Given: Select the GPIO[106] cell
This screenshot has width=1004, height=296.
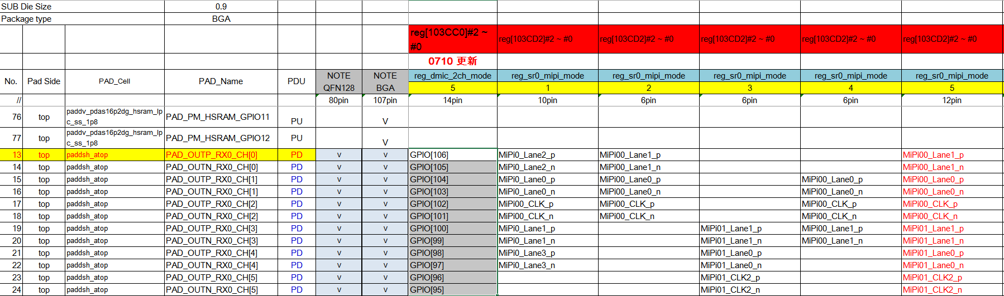Looking at the screenshot, I should tap(452, 155).
